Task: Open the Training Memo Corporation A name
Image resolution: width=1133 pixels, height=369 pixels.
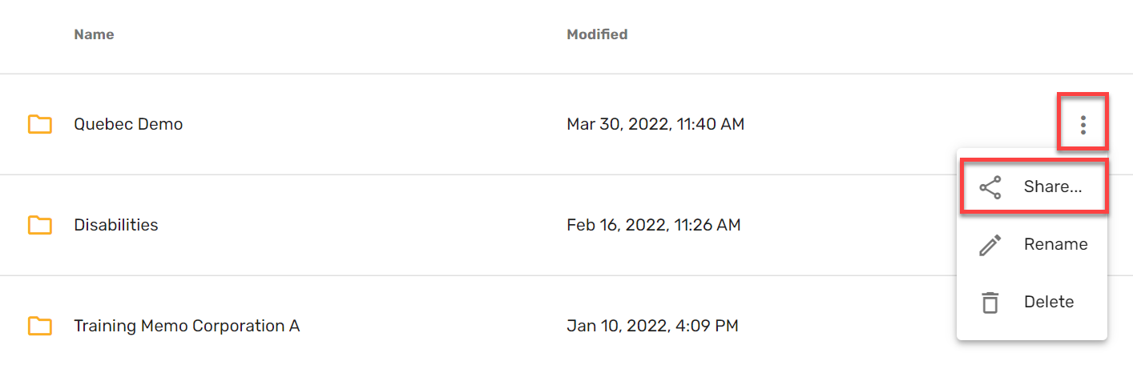Action: coord(187,326)
